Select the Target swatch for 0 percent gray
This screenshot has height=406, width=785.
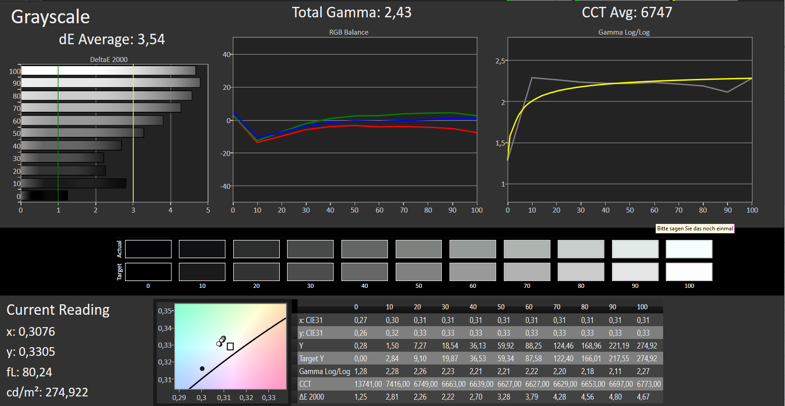pyautogui.click(x=148, y=272)
